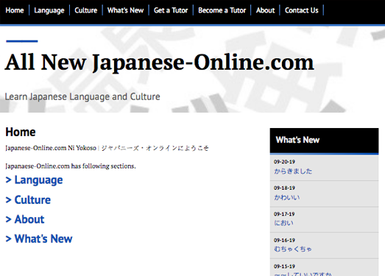
Task: Click the 09-17-19 date in the sidebar
Action: pos(284,214)
